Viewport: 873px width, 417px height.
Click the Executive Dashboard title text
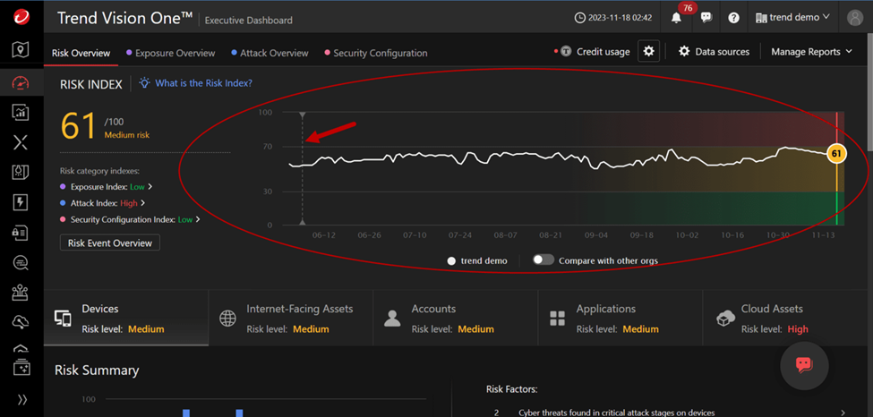[248, 21]
